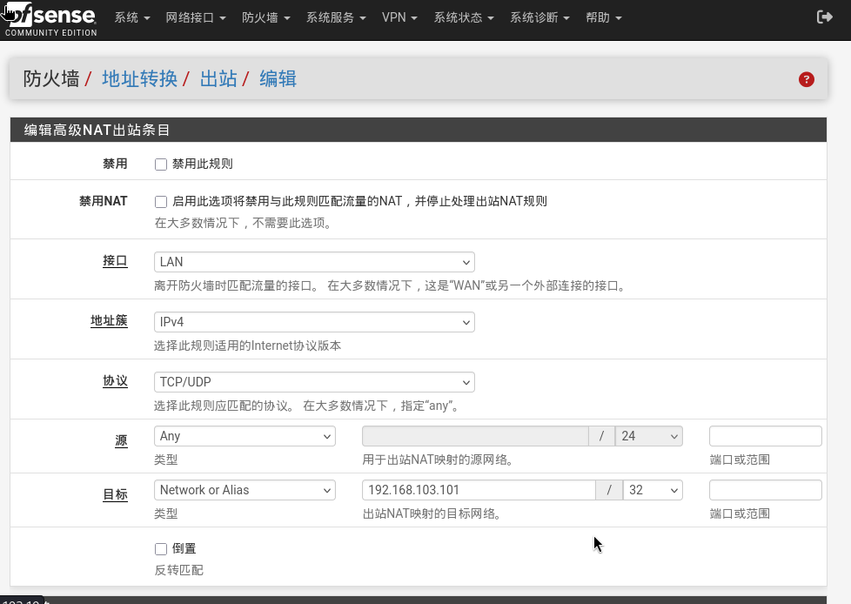Screen dimensions: 851x604
Task: Toggle the 禁用NAT checkbox
Action: pos(161,202)
